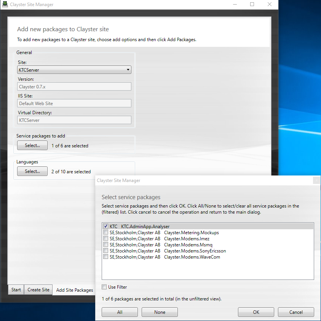Open the Site dropdown showing KTCServer

point(74,70)
